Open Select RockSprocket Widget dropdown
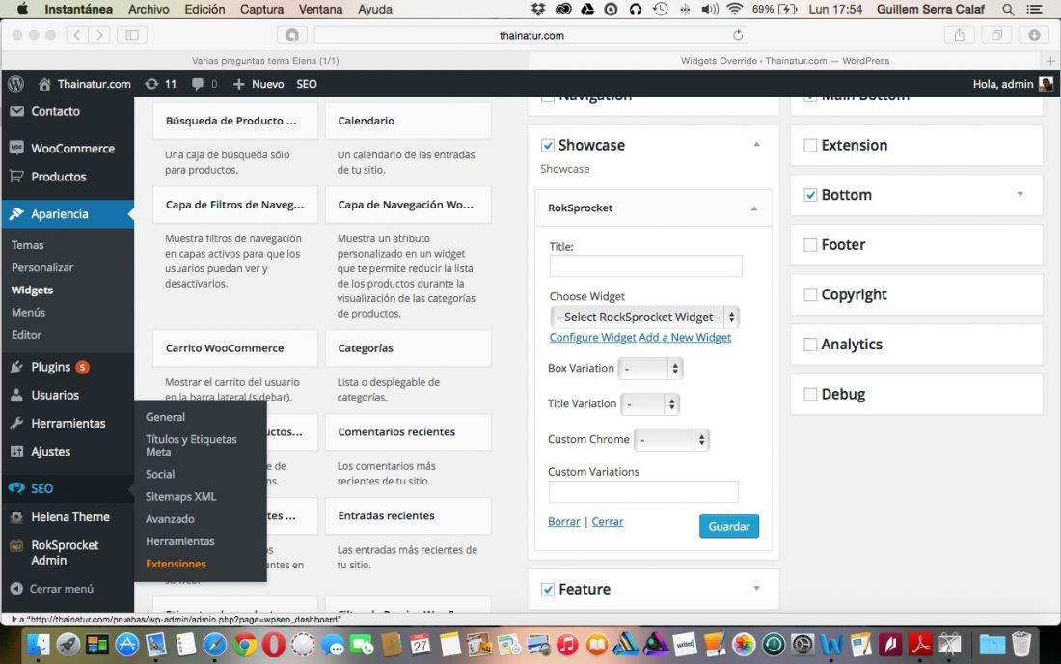The width and height of the screenshot is (1061, 664). point(644,317)
